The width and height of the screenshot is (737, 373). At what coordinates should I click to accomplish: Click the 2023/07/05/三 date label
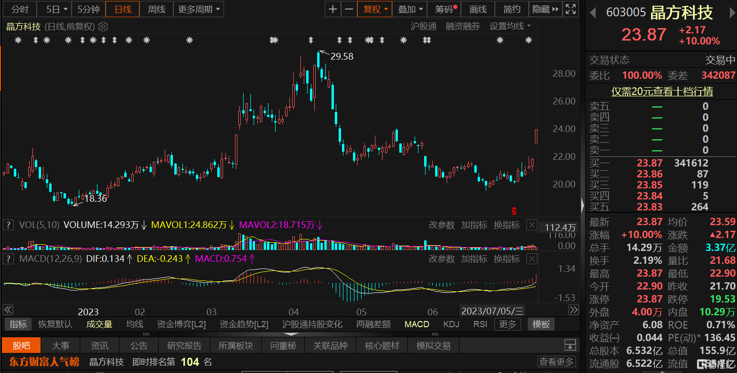[x=492, y=311]
